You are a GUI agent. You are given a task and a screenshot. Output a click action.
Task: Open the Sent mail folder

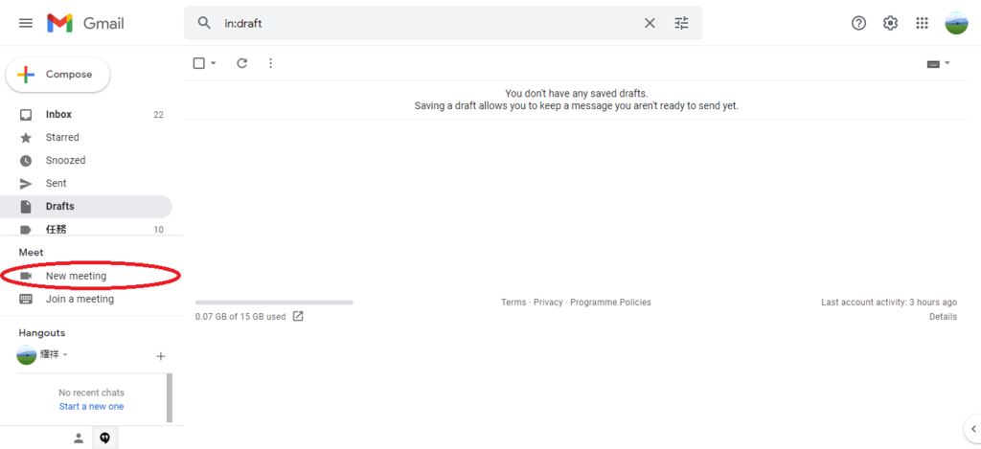point(57,184)
